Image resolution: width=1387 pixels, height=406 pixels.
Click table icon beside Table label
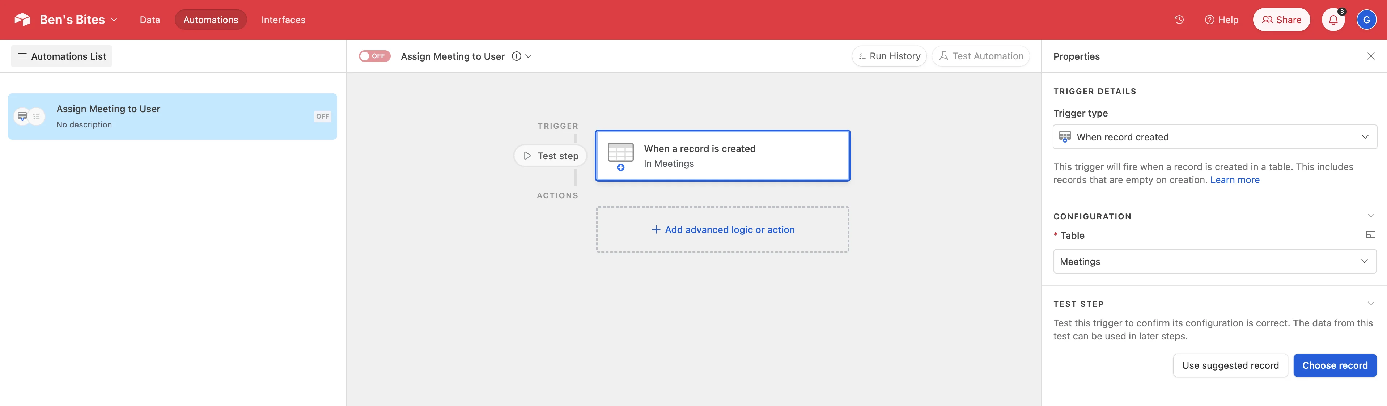[1370, 235]
